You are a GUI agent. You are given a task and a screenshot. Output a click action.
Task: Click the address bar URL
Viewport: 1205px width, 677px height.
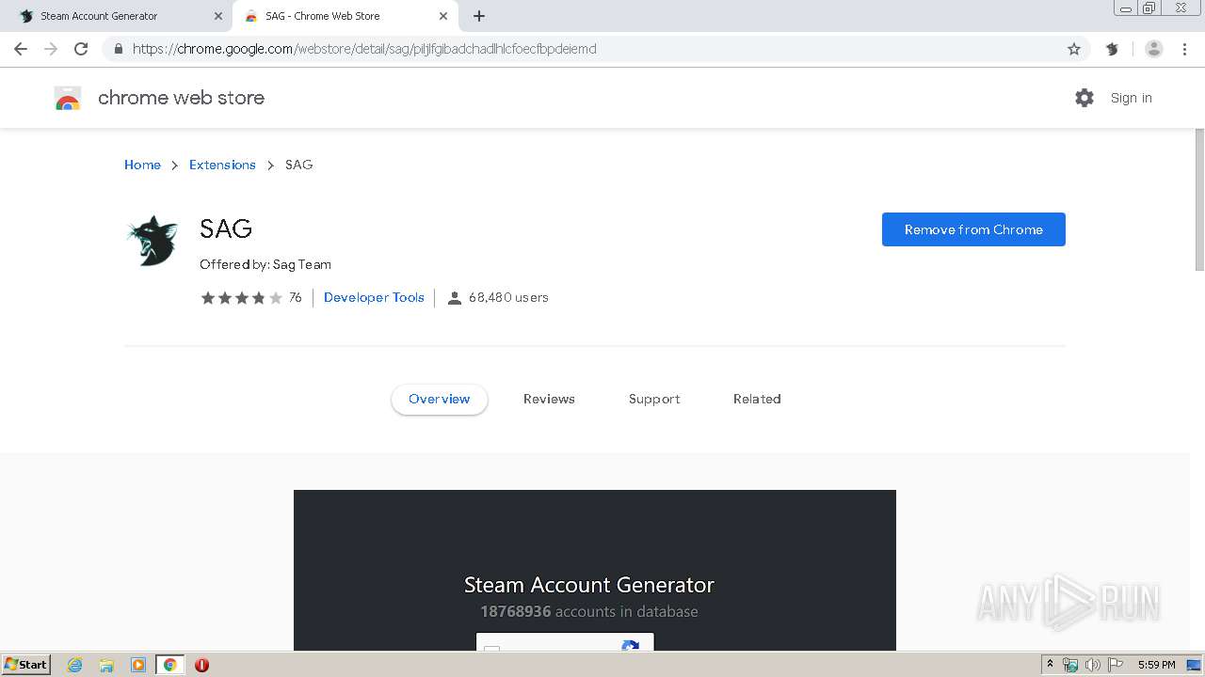click(364, 49)
